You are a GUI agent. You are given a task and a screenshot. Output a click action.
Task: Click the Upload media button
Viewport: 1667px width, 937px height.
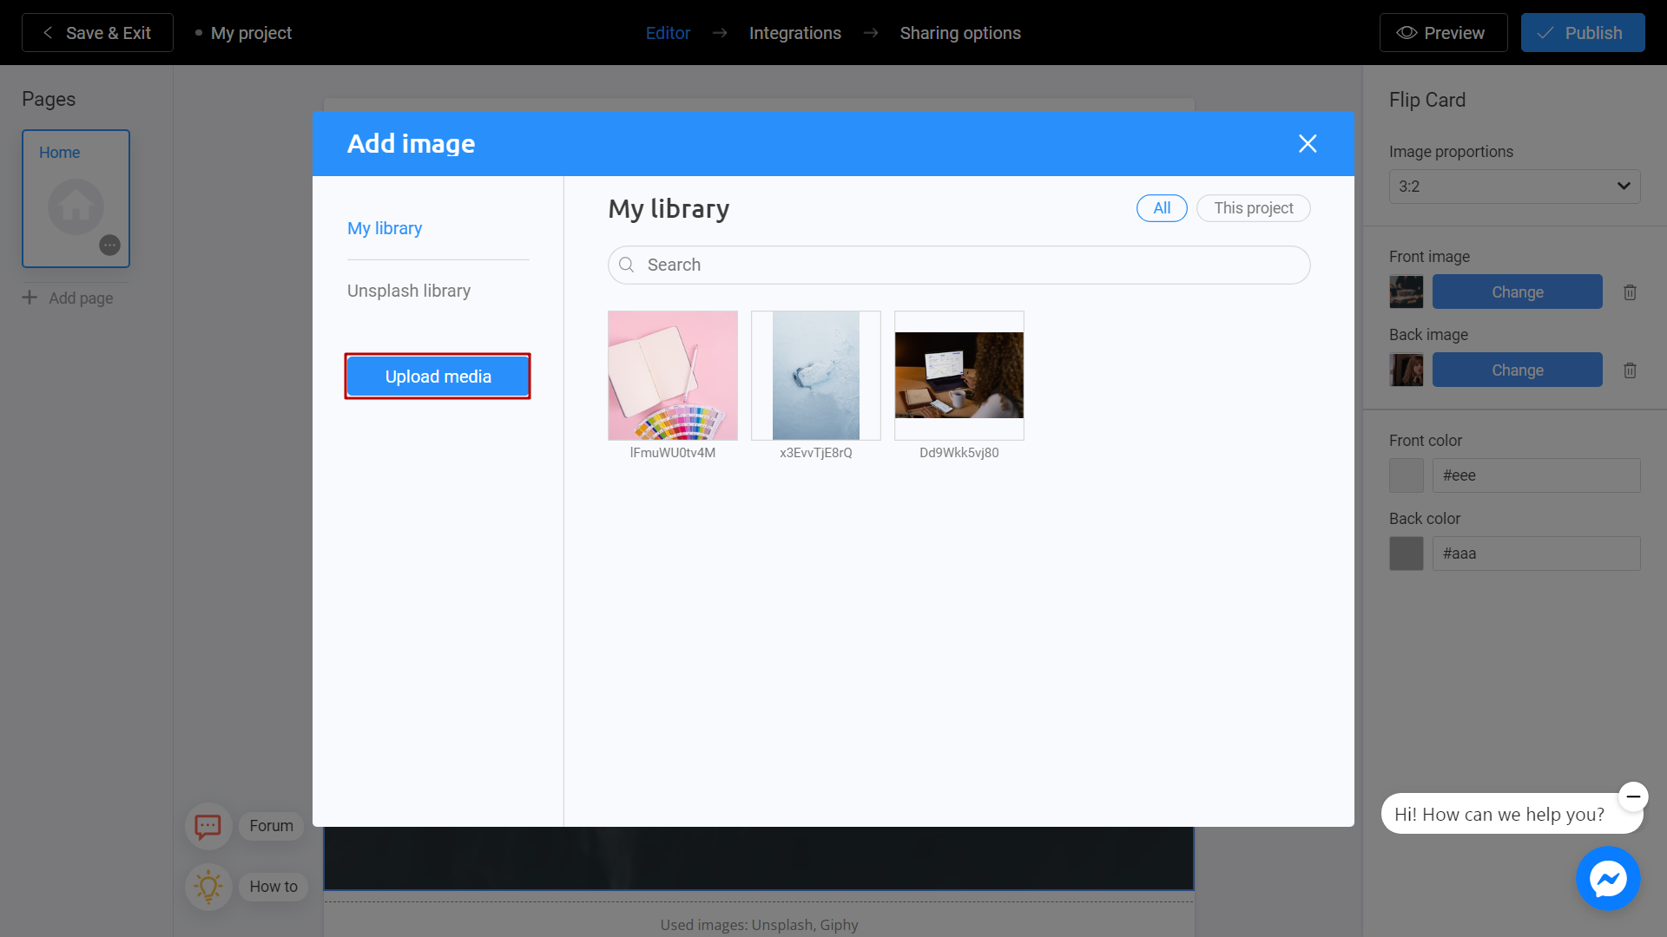coord(437,376)
